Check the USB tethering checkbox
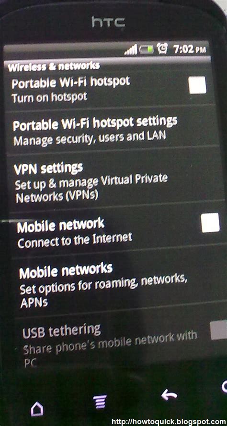The height and width of the screenshot is (426, 227). (218, 330)
